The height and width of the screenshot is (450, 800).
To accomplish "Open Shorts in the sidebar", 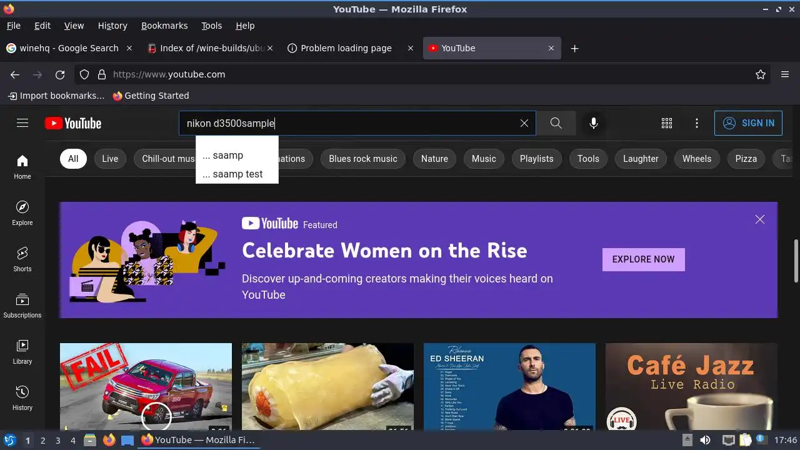I will (x=22, y=259).
